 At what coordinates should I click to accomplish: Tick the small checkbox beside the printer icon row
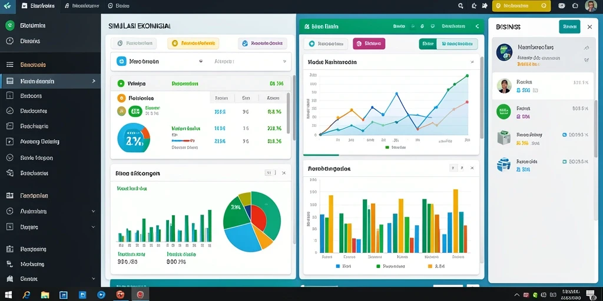point(565,135)
